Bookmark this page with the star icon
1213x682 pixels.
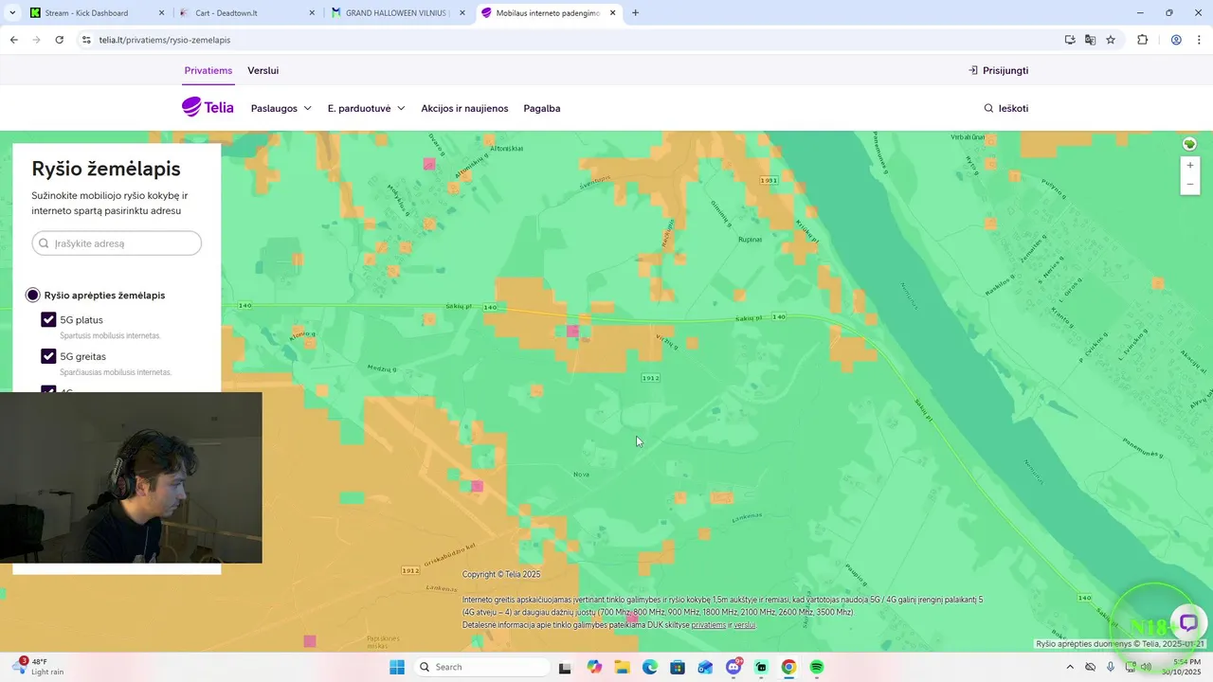[1111, 40]
